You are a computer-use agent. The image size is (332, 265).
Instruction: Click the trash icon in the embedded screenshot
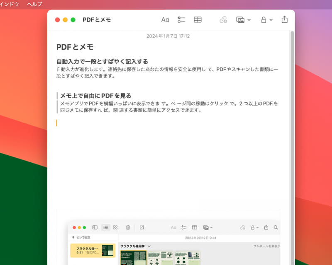129,227
